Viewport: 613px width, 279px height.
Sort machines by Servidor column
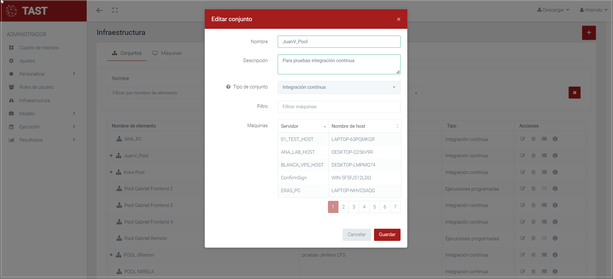(x=303, y=126)
